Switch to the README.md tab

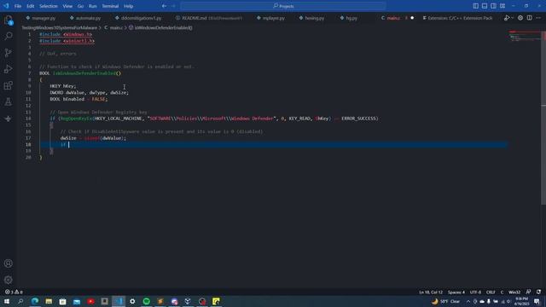[x=209, y=18]
